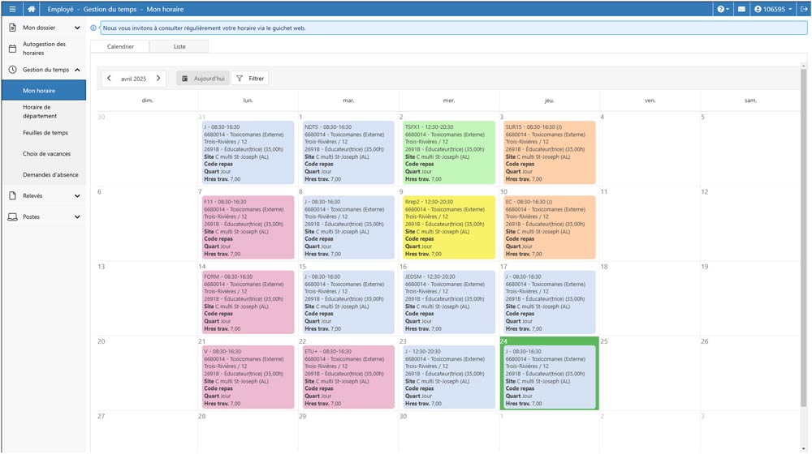Viewport: 812px width, 454px height.
Task: Click the day number 30 in last row
Action: pyautogui.click(x=403, y=416)
